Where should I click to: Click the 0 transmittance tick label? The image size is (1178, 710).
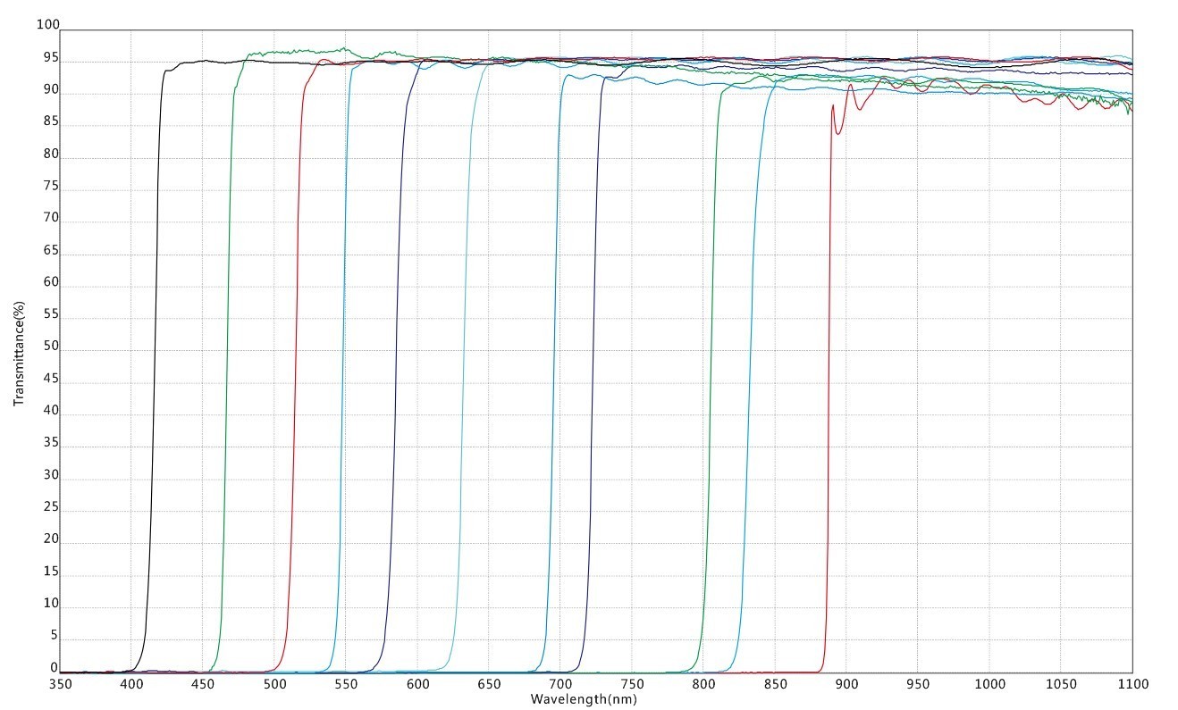54,667
